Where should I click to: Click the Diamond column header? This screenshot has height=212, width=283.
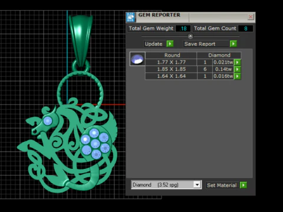tap(219, 55)
